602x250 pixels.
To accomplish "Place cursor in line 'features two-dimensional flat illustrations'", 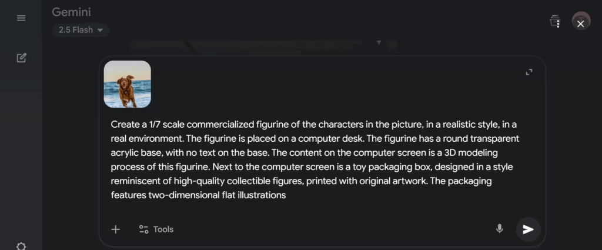I will 198,195.
